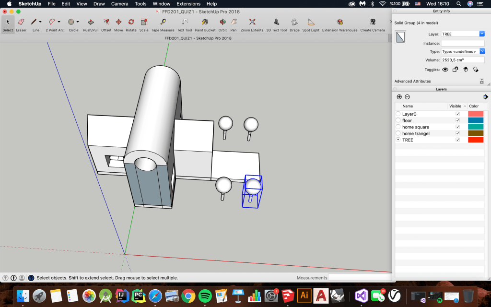Image resolution: width=491 pixels, height=307 pixels.
Task: Uncheck visibility of floor layer
Action: (457, 120)
